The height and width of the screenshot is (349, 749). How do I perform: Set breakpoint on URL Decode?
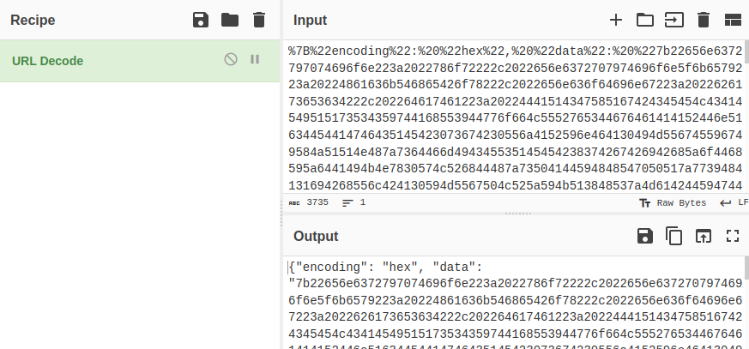click(x=254, y=59)
